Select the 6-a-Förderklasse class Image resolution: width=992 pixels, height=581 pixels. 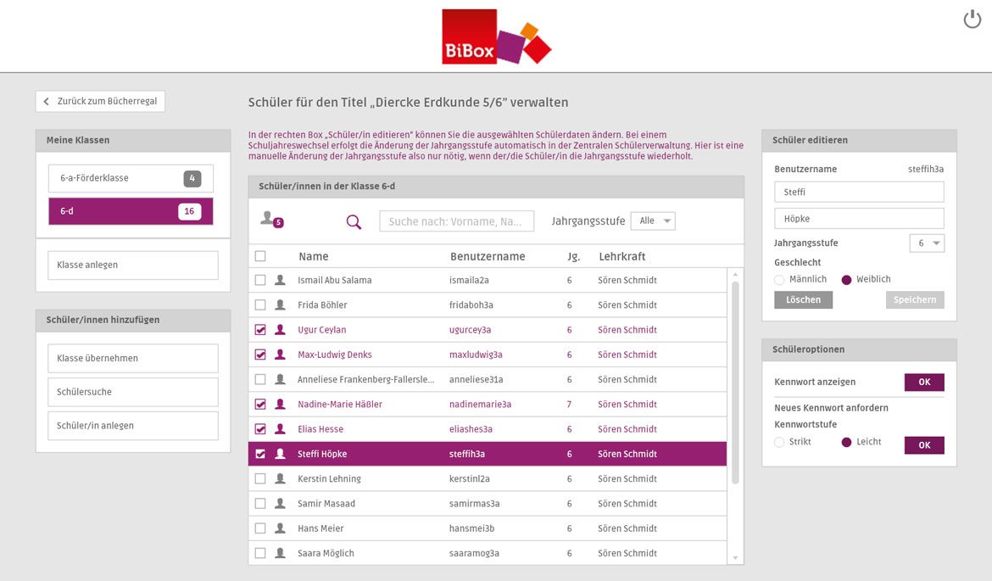[x=131, y=178]
